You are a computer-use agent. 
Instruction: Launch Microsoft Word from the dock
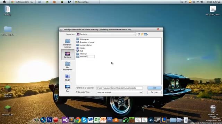pos(91,120)
